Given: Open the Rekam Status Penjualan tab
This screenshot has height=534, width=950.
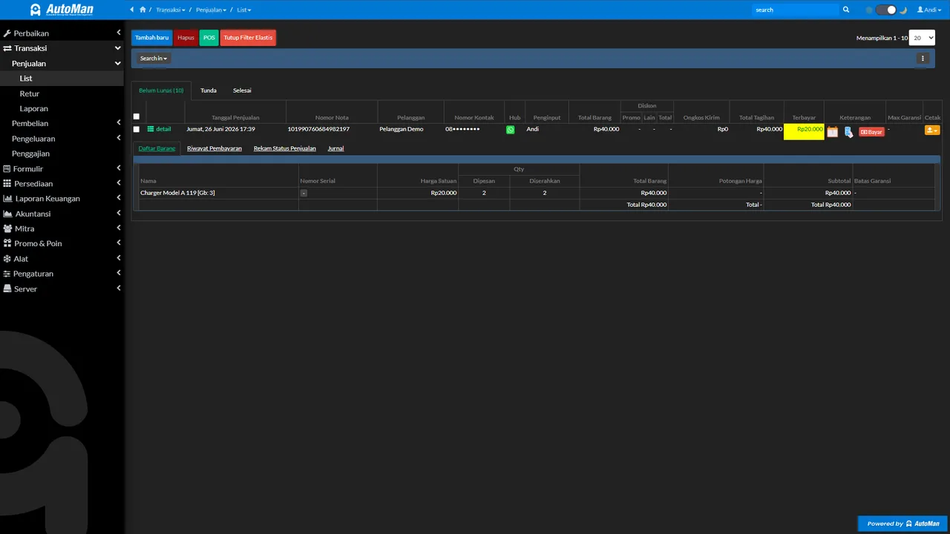Looking at the screenshot, I should [x=285, y=148].
